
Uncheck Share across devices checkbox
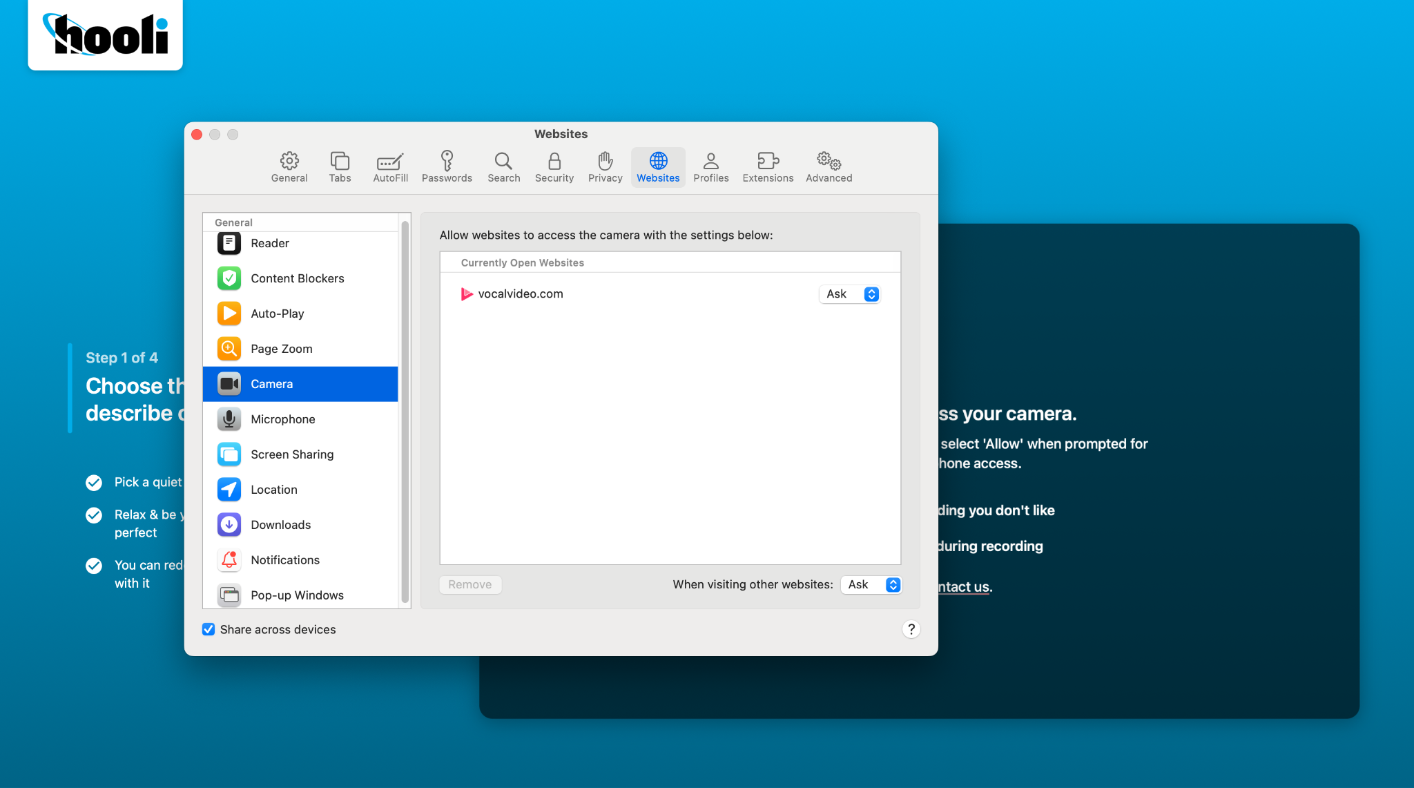click(x=209, y=629)
